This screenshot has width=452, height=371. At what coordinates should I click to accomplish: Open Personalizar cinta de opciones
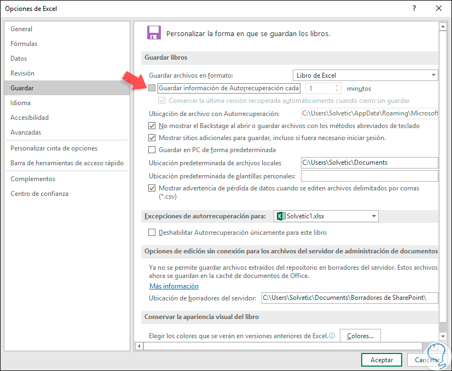pos(67,148)
